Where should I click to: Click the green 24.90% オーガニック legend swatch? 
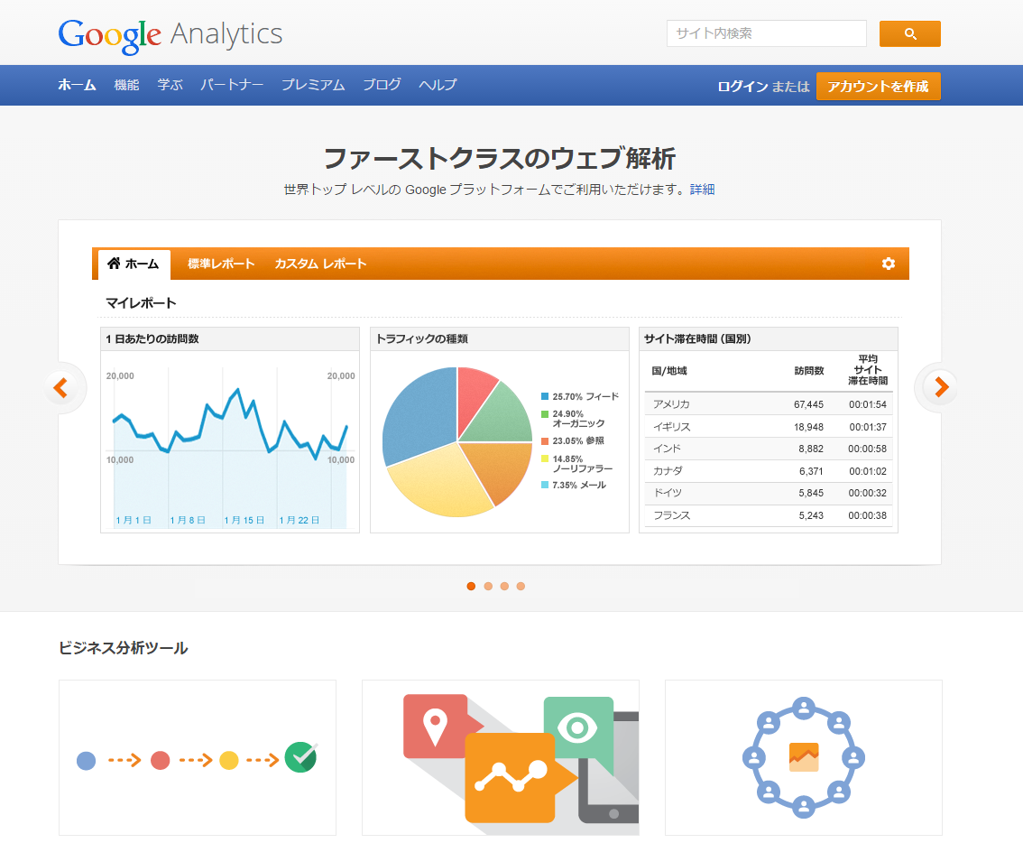click(545, 414)
